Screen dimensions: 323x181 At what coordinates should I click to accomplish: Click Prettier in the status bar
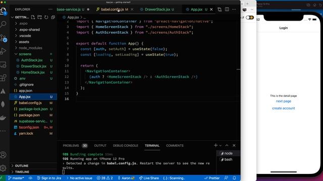212,178
